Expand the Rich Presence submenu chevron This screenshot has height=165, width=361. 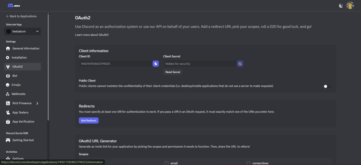pyautogui.click(x=37, y=103)
